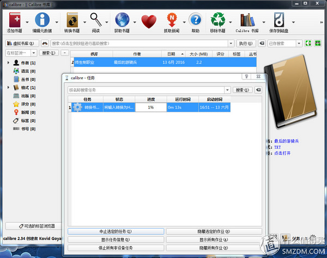Image resolution: width=327 pixels, height=258 pixels.
Task: Click the green save search icon
Action: point(308,43)
